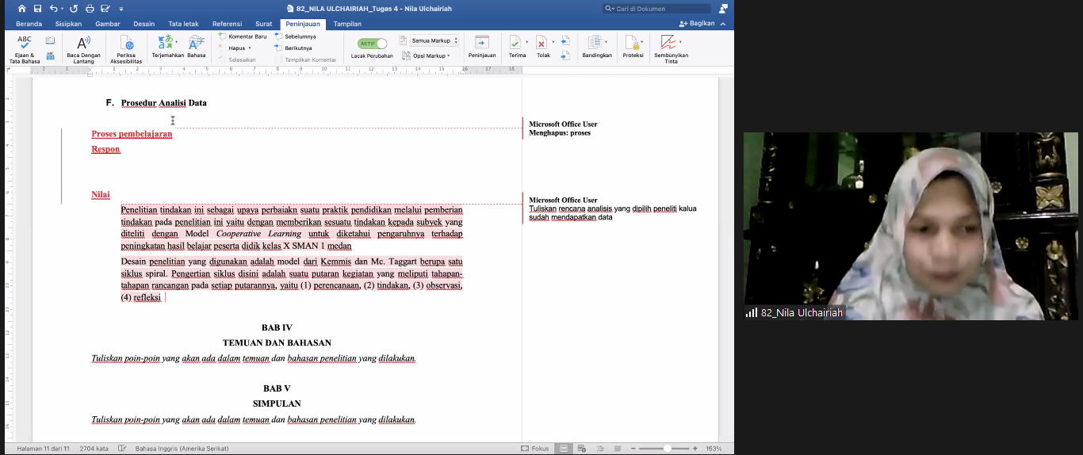Toggle Lacak Perubahan track changes switch
This screenshot has height=455, width=1083.
(372, 44)
